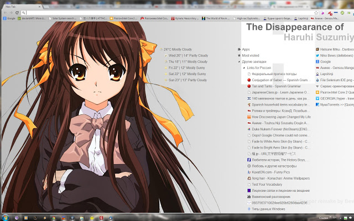Expand the Most visited section

tap(238, 55)
